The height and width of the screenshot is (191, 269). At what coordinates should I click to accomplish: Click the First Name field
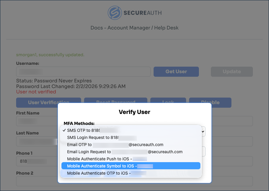coord(37,121)
